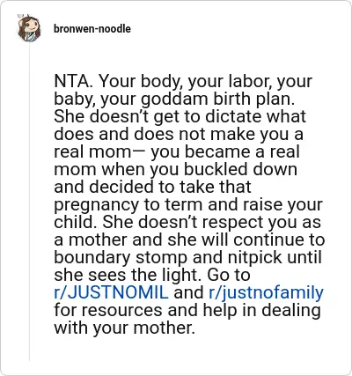
Task: Click the final line "with your mother."
Action: (125, 328)
